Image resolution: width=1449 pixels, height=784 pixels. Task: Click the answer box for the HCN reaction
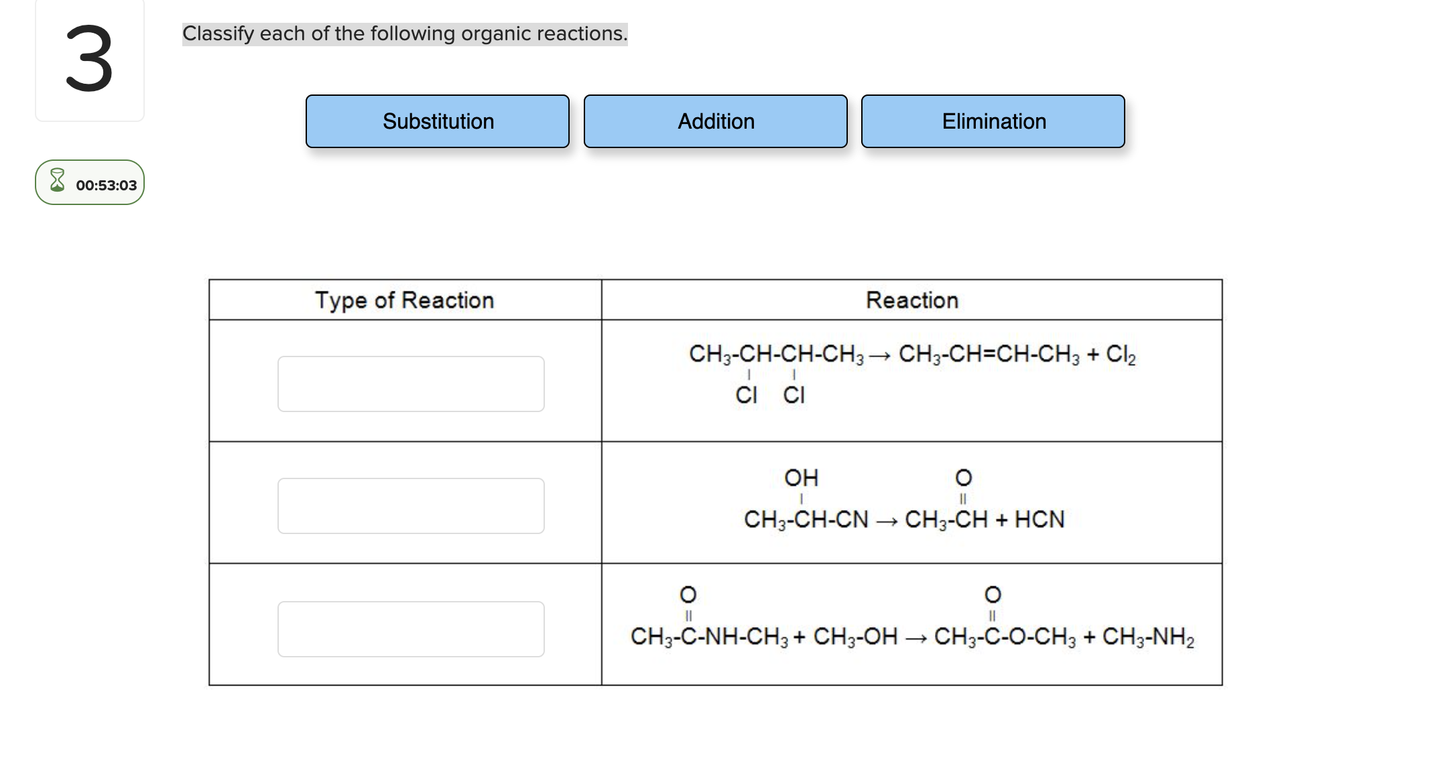pos(412,506)
